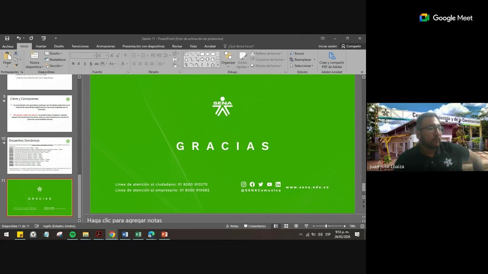Switch to the Insertar tab
The width and height of the screenshot is (488, 274).
tap(41, 46)
